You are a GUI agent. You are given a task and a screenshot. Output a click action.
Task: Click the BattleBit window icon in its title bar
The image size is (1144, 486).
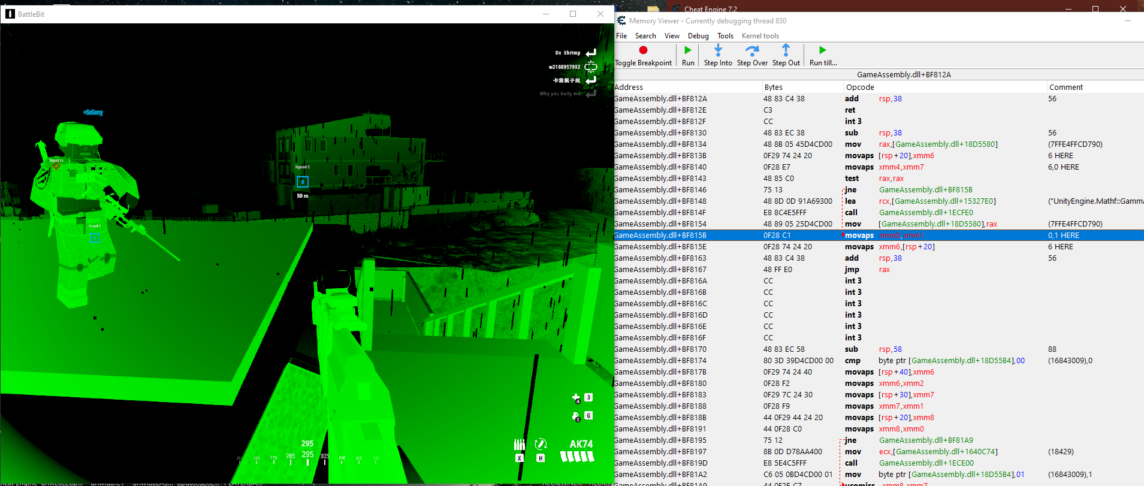[x=10, y=14]
